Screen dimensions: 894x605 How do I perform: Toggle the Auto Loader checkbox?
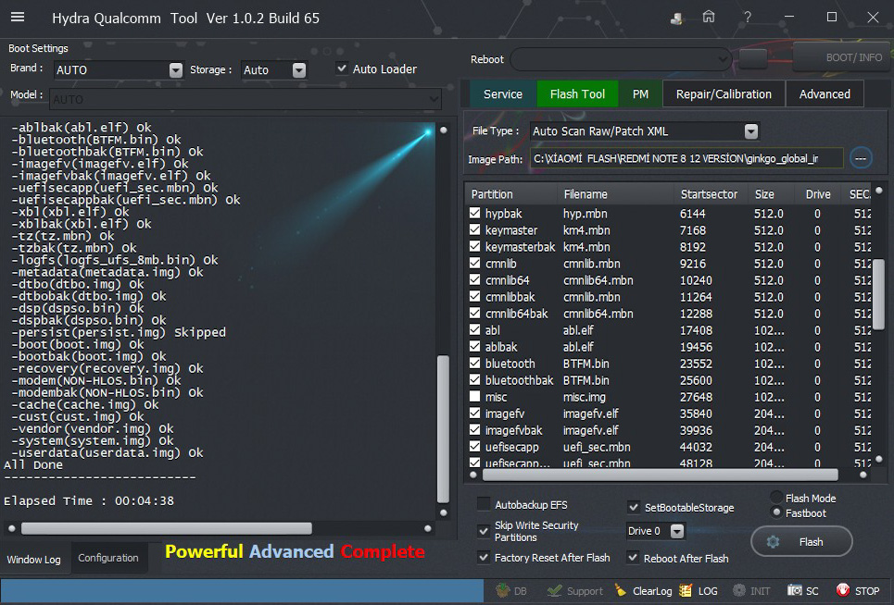click(x=342, y=68)
